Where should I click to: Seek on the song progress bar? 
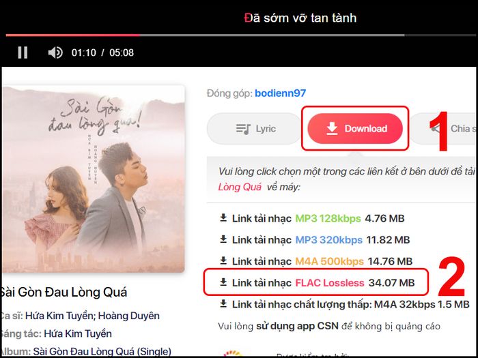pos(205,35)
